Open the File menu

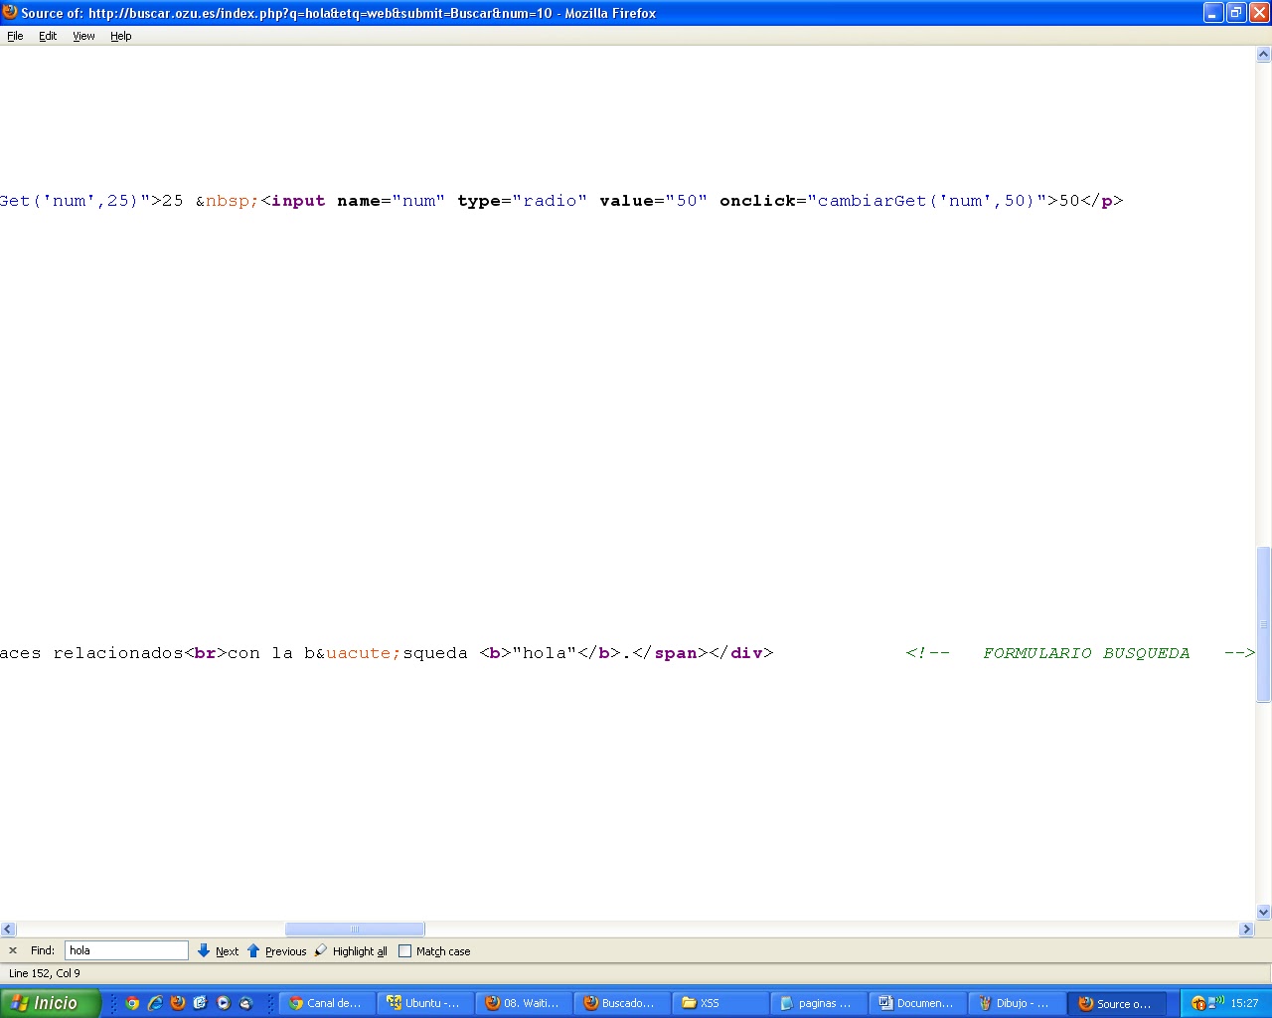15,36
